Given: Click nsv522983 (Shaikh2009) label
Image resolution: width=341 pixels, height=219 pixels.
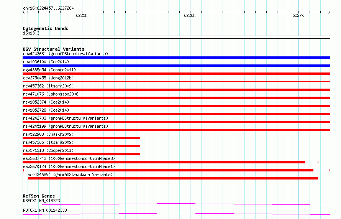Looking at the screenshot, I should coord(48,134).
